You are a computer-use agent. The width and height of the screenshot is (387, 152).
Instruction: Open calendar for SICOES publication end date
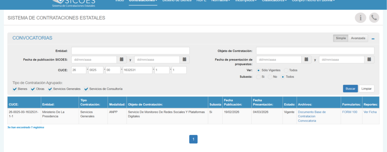point(184,60)
